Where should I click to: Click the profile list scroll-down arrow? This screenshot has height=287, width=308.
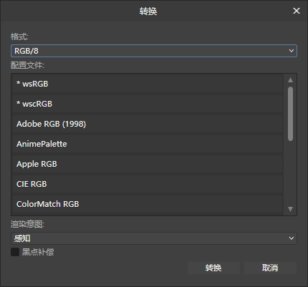pos(290,209)
